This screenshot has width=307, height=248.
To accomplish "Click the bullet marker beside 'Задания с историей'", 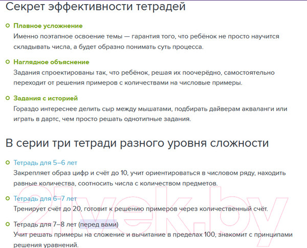I will [8, 98].
